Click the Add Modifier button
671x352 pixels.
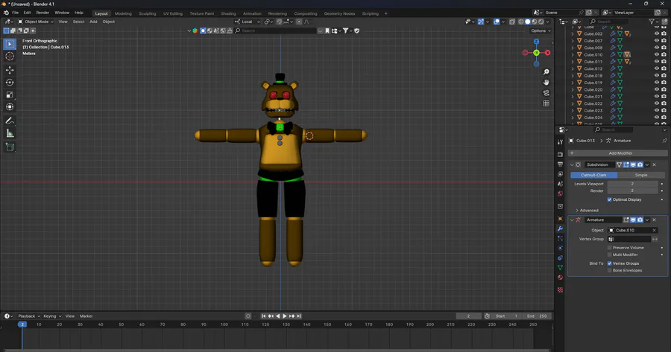click(617, 153)
